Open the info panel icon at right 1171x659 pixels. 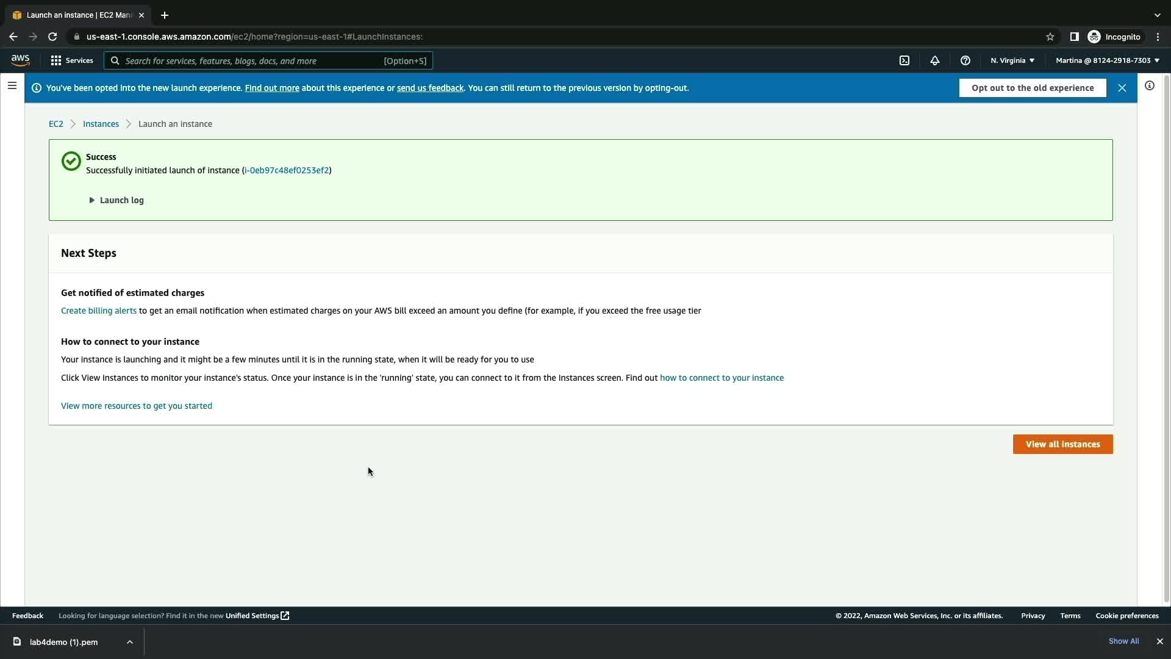click(1149, 86)
